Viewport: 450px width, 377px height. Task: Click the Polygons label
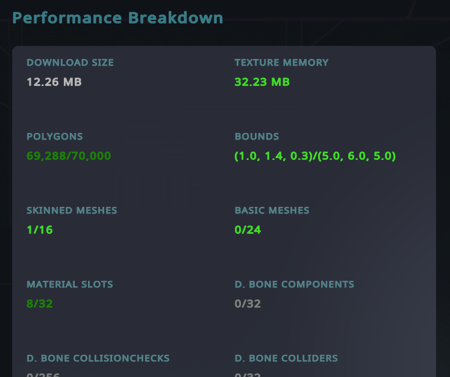55,136
